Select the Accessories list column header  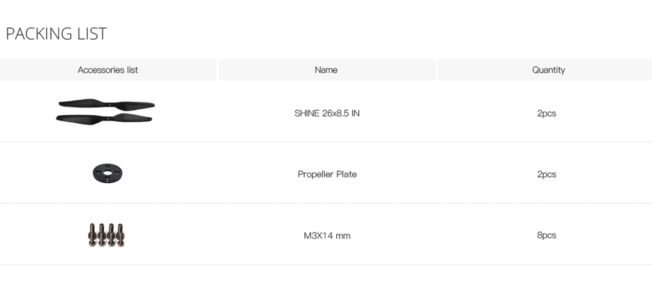pos(108,70)
